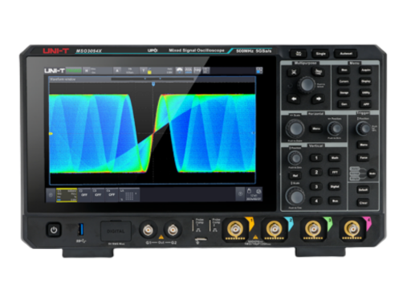Screen dimensions: 411x305
Task: Open the Display menu key
Action: pyautogui.click(x=365, y=81)
